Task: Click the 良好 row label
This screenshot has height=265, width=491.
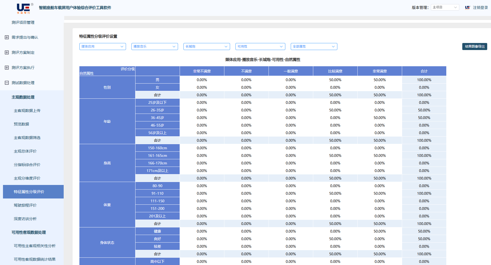Action: (x=157, y=239)
